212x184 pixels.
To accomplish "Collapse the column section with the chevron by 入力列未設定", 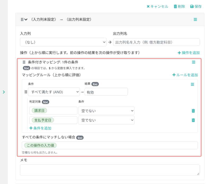I will pos(26,20).
